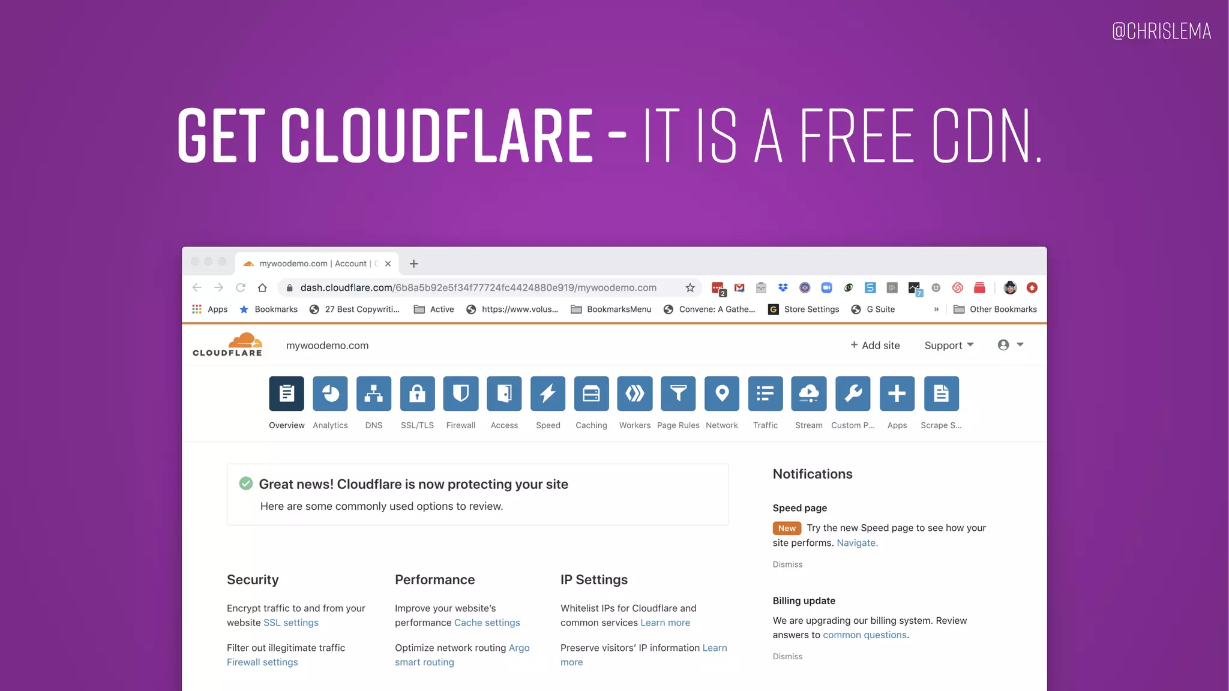Open the user account dropdown

click(x=1011, y=345)
